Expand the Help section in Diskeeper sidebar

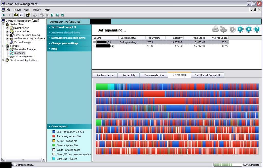pos(69,48)
